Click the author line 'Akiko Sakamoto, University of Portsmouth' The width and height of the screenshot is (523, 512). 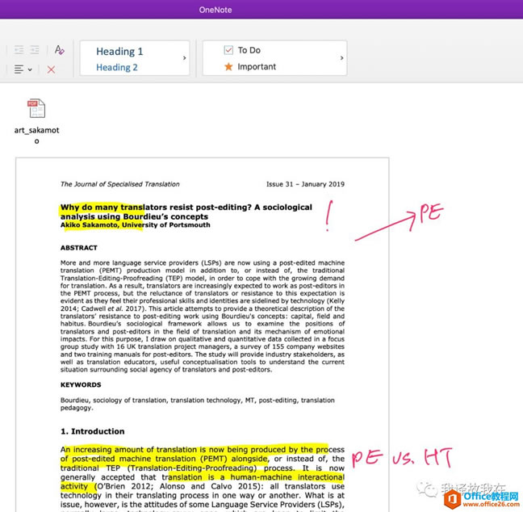[135, 225]
